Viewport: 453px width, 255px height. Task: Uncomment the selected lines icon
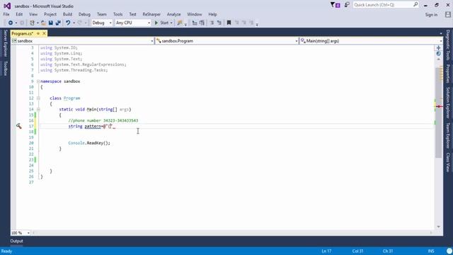(x=219, y=23)
